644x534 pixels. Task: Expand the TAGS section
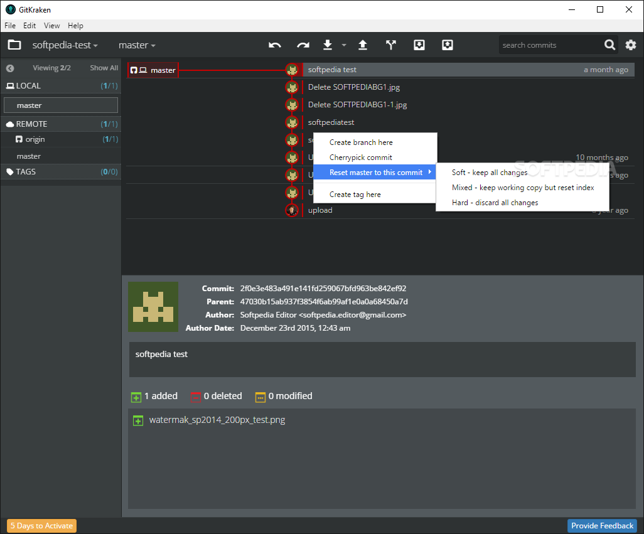coord(61,171)
